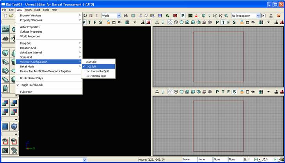Open Actor Properties from View menu
285x163 pixels.
[x=49, y=27]
